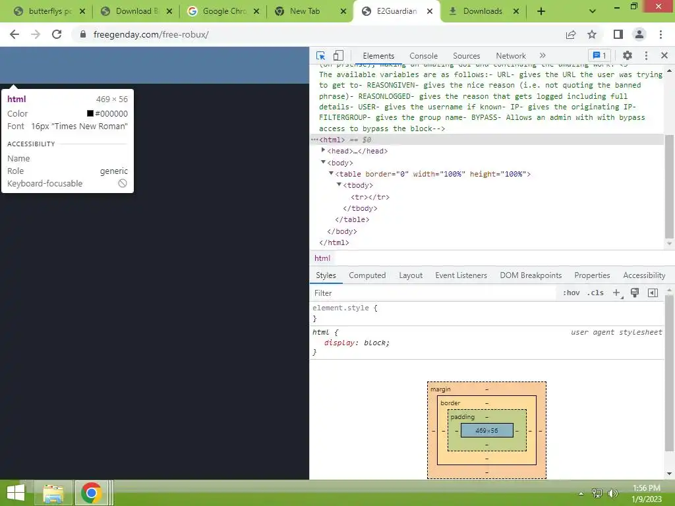Toggle the .cls class editor

click(x=595, y=293)
